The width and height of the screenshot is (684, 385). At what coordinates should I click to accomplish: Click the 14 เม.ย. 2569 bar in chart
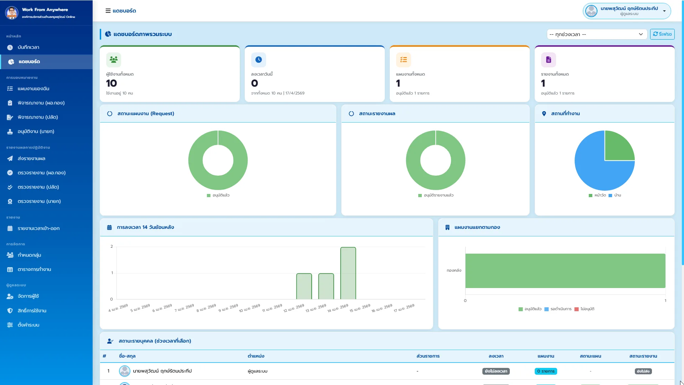[348, 273]
